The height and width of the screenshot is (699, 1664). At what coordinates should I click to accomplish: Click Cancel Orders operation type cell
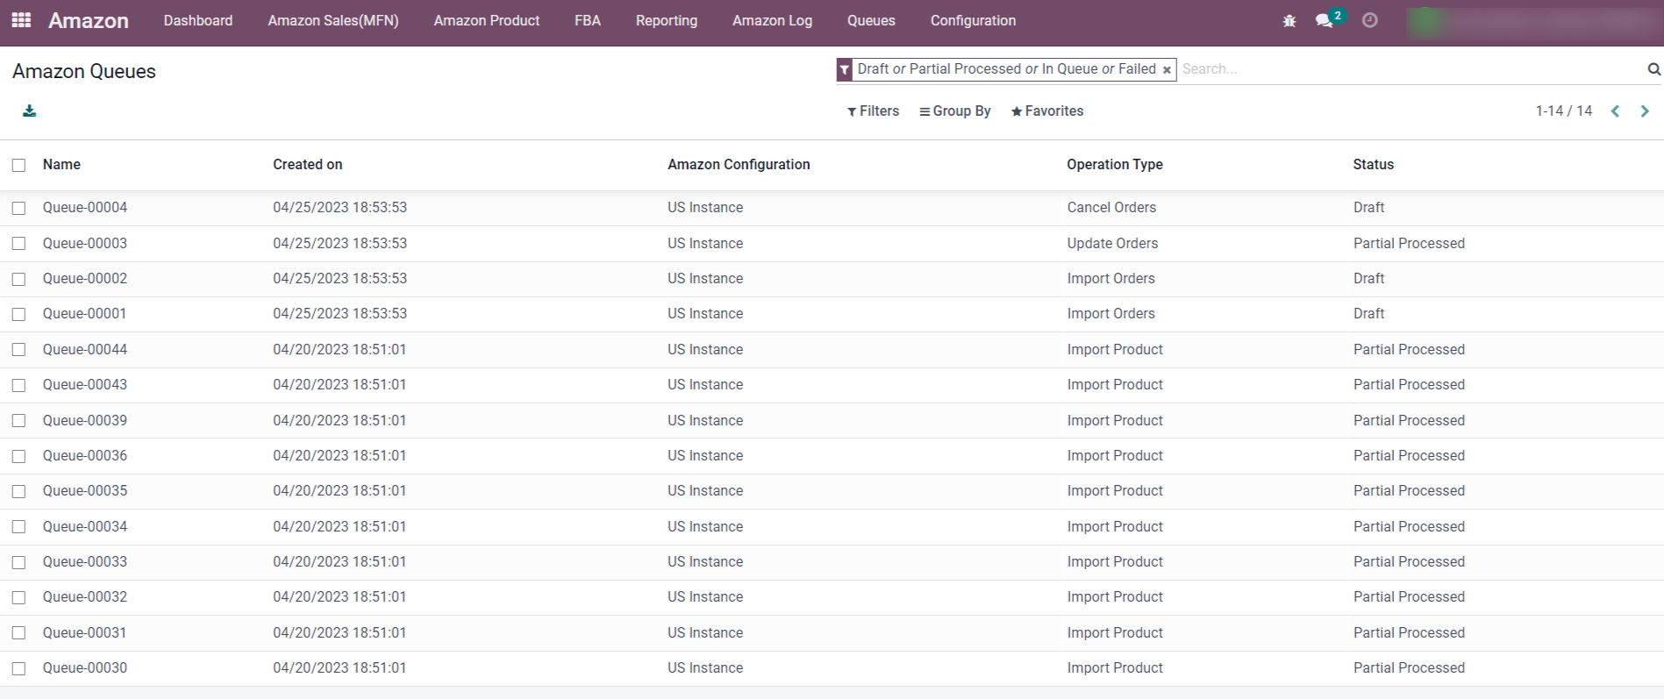1111,208
